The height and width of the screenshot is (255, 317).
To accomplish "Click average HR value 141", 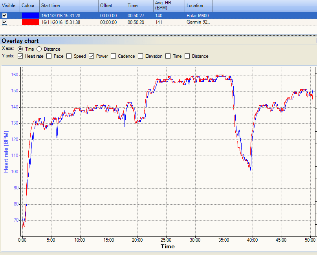I will coord(159,22).
